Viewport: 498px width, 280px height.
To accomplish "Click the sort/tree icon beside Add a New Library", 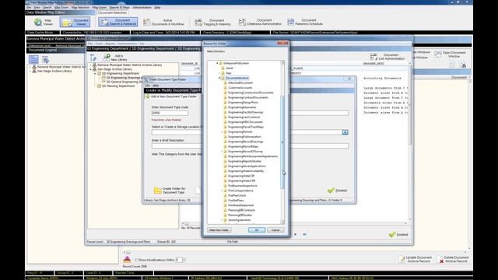I will tap(93, 58).
